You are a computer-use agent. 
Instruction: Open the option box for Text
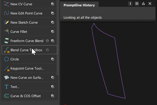(53, 87)
